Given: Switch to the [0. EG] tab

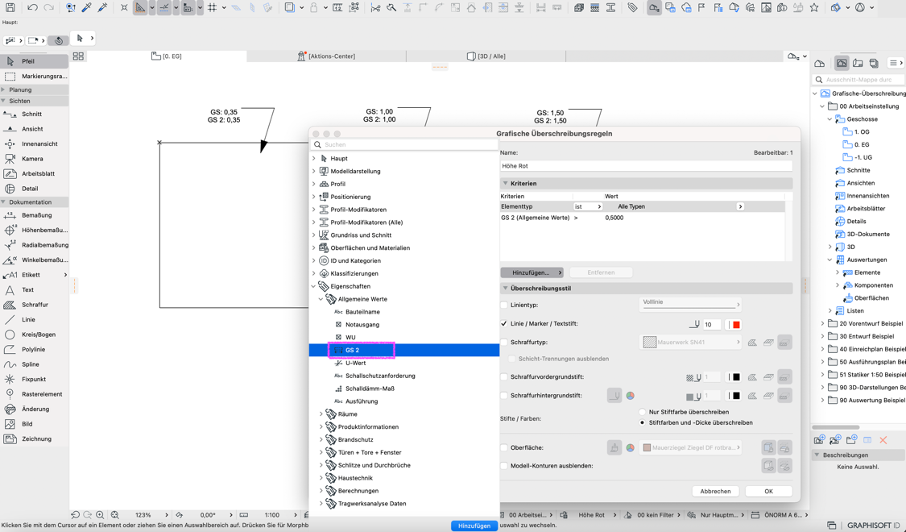Looking at the screenshot, I should (x=167, y=56).
